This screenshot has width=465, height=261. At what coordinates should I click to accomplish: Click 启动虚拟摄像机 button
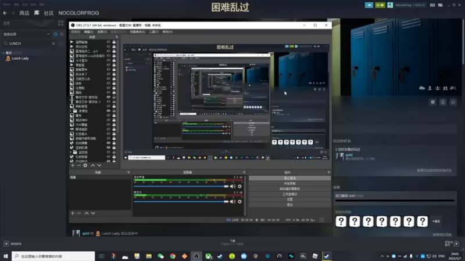(289, 189)
